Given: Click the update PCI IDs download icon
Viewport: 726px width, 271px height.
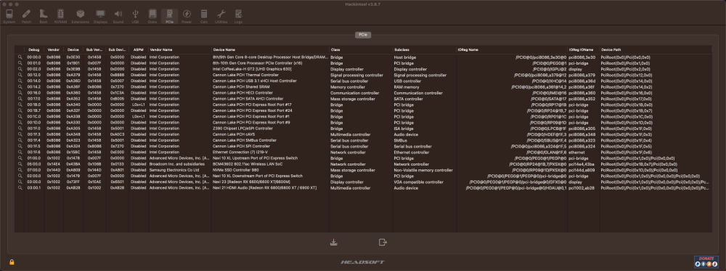Looking at the screenshot, I should (x=333, y=242).
